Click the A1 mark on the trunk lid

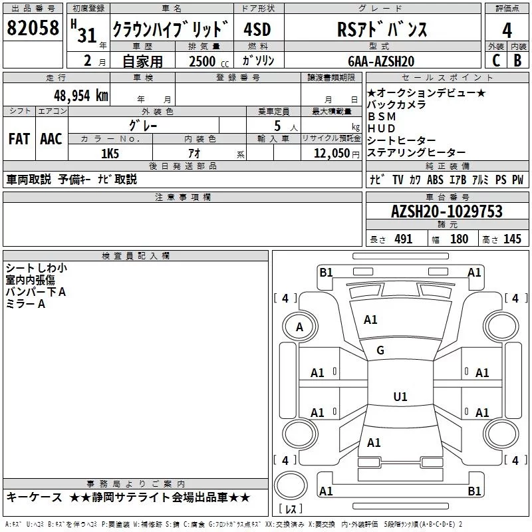pyautogui.click(x=374, y=442)
